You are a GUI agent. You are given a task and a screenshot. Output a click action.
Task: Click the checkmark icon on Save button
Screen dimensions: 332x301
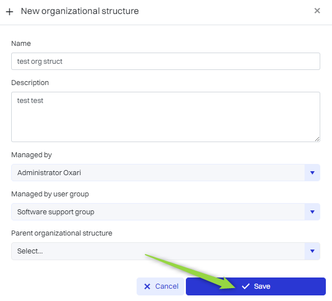[x=246, y=286]
